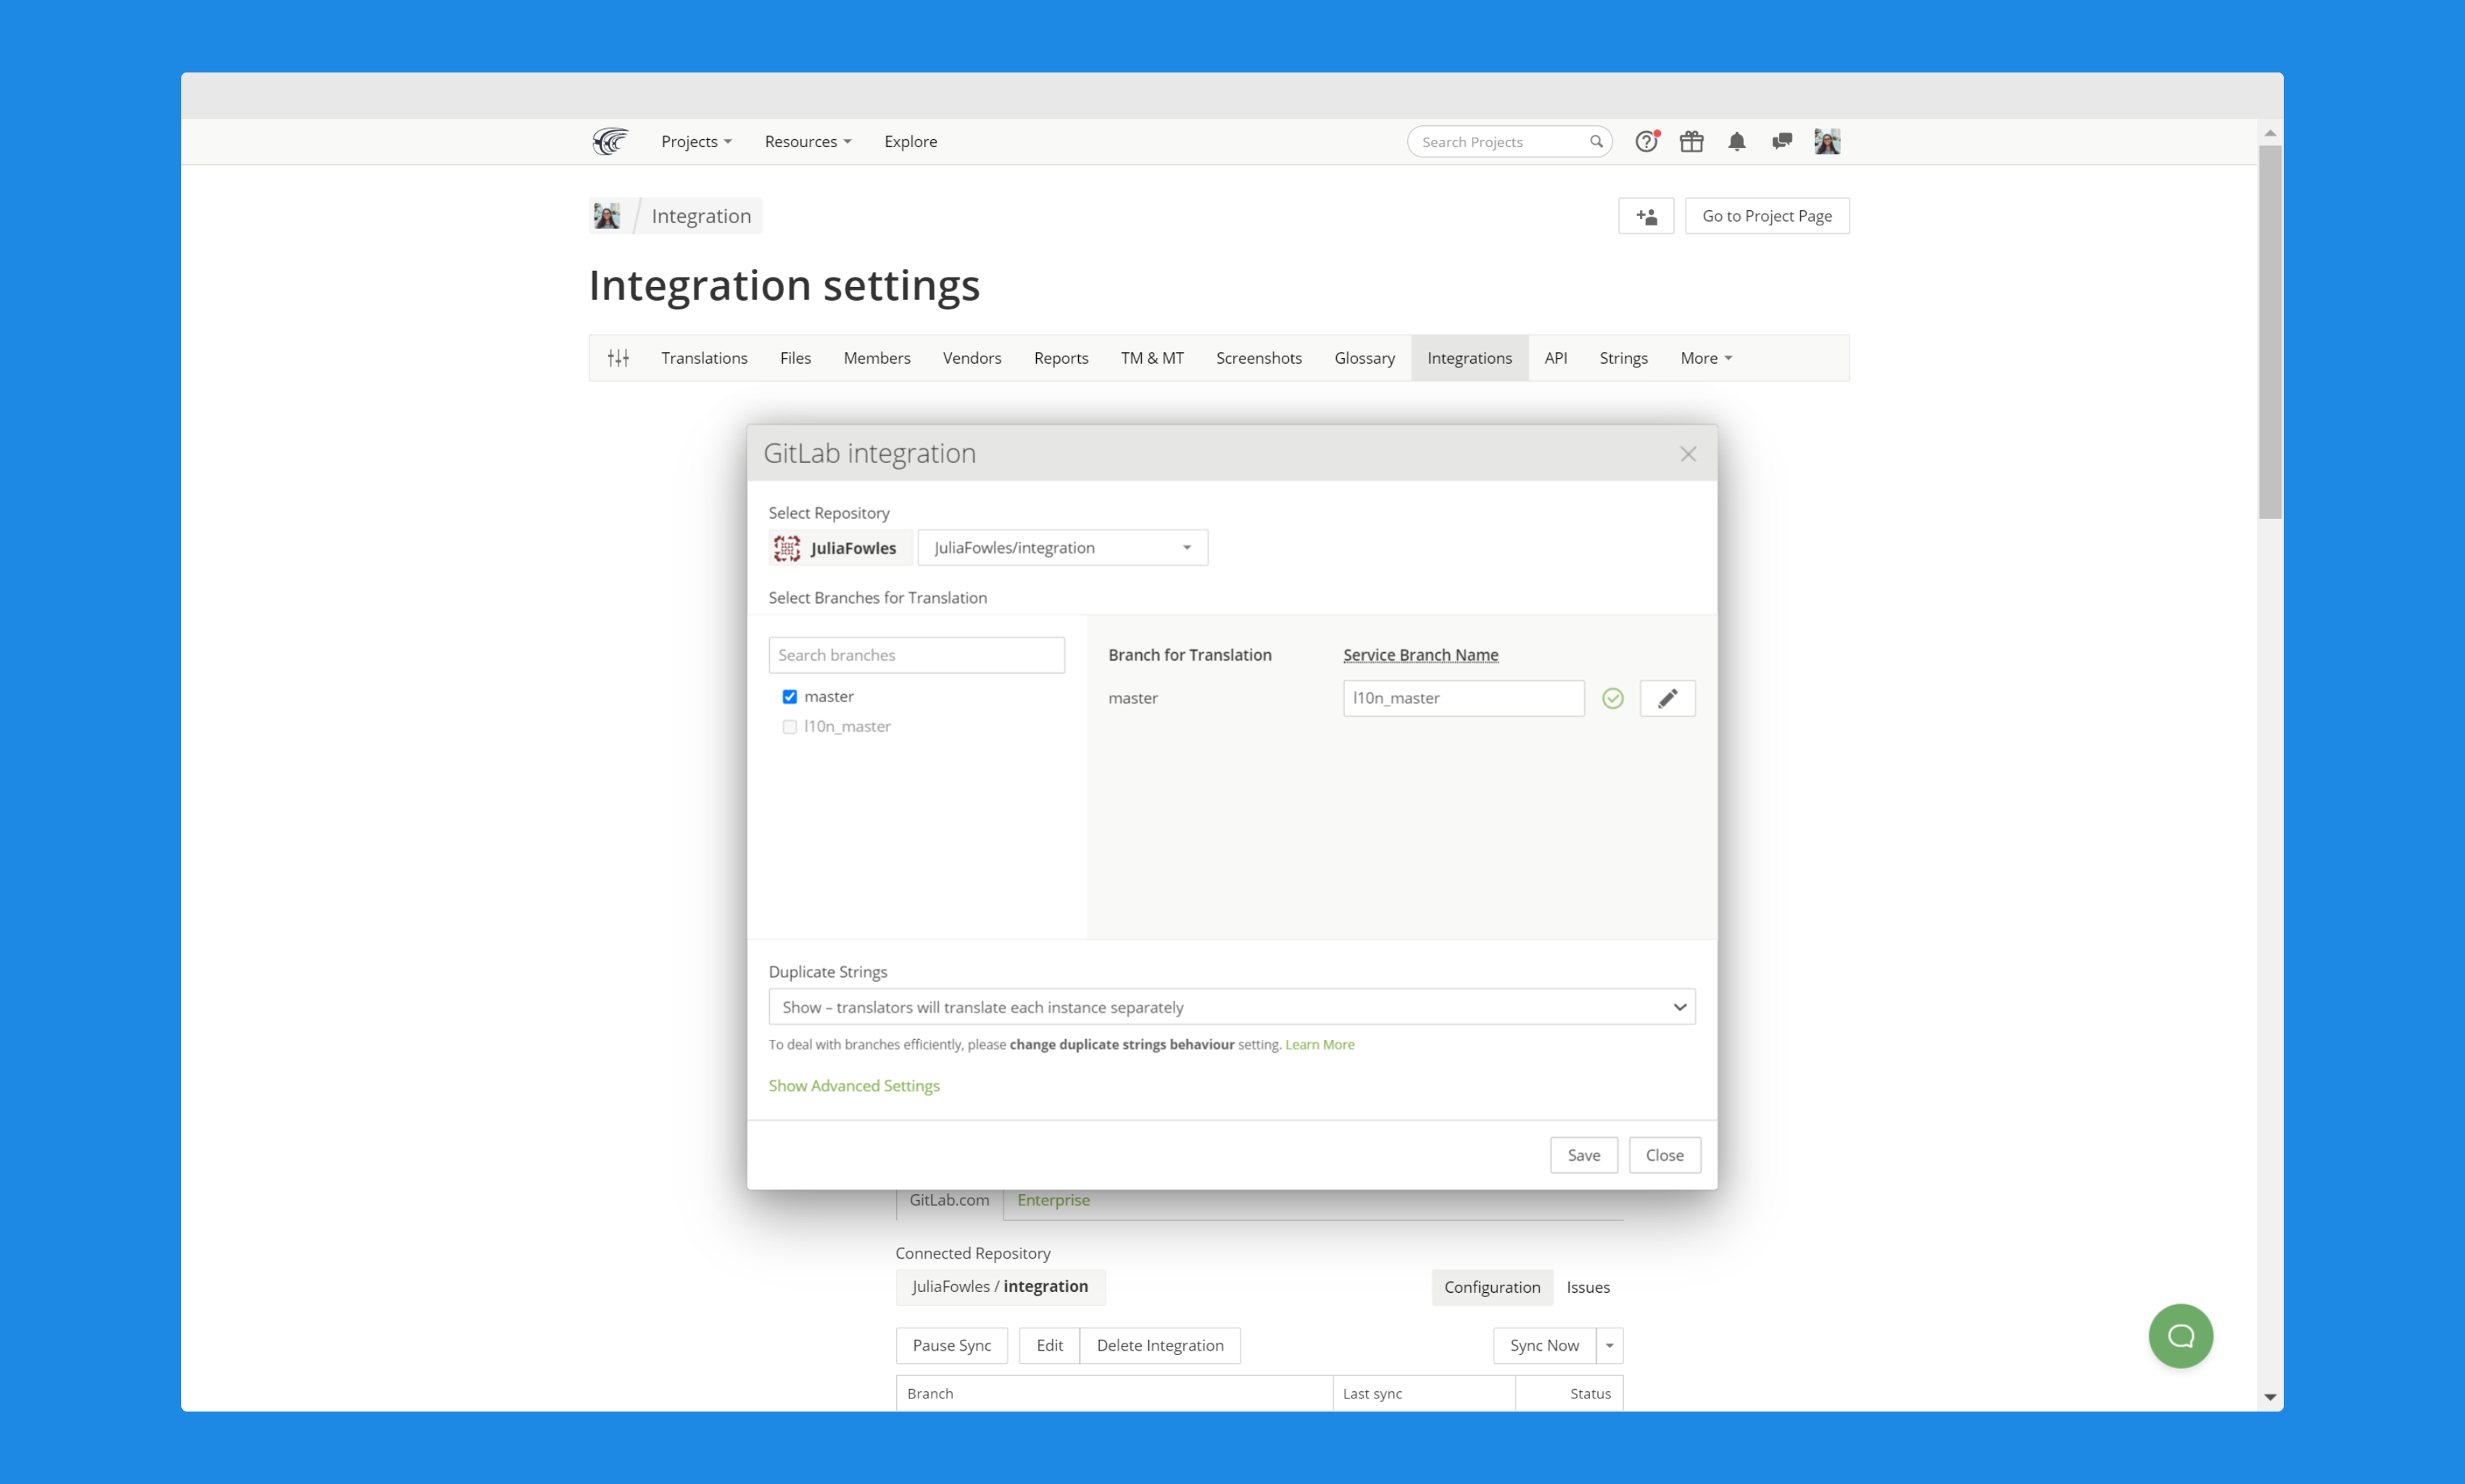
Task: Expand the Duplicate Strings dropdown
Action: click(x=1230, y=1007)
